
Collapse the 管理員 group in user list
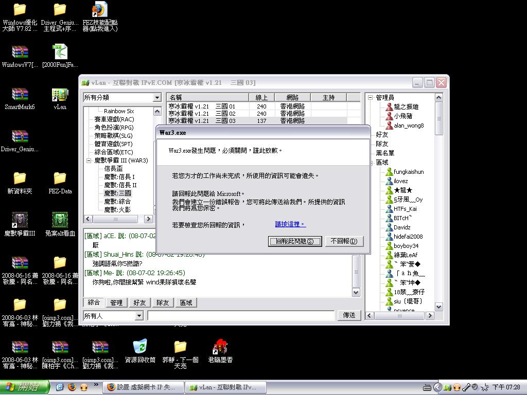click(370, 98)
